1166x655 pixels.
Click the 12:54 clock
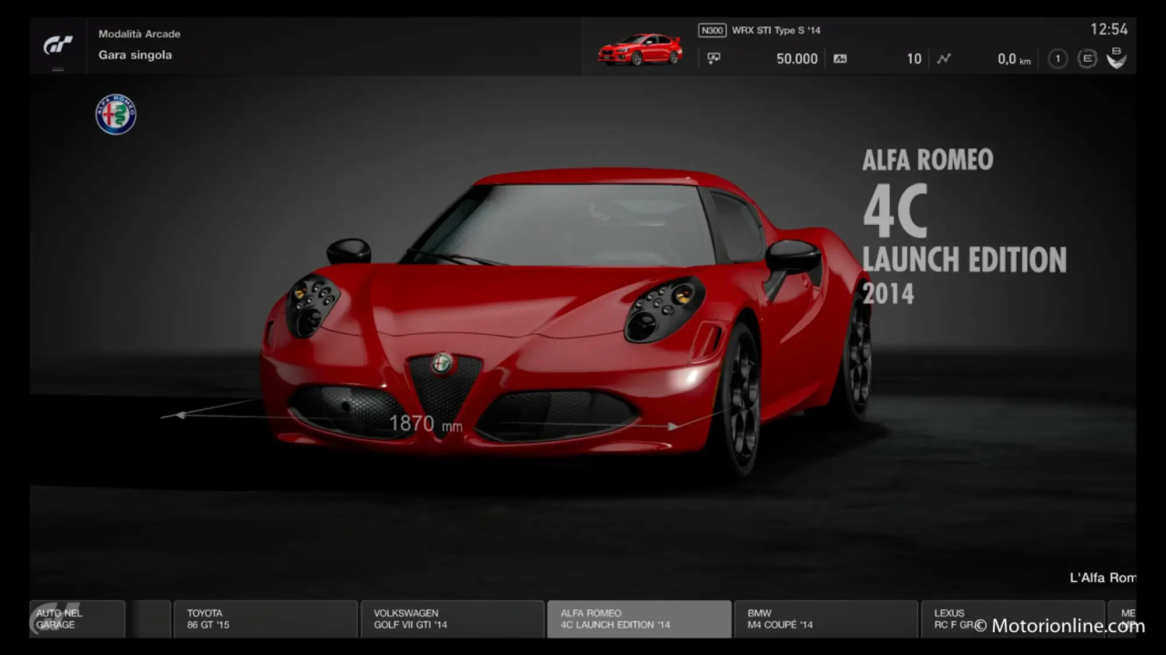click(1109, 29)
